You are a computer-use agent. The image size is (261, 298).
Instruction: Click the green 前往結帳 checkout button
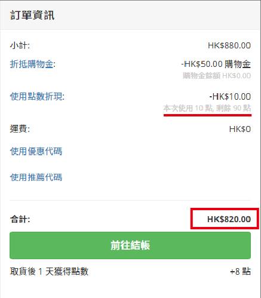(130, 245)
